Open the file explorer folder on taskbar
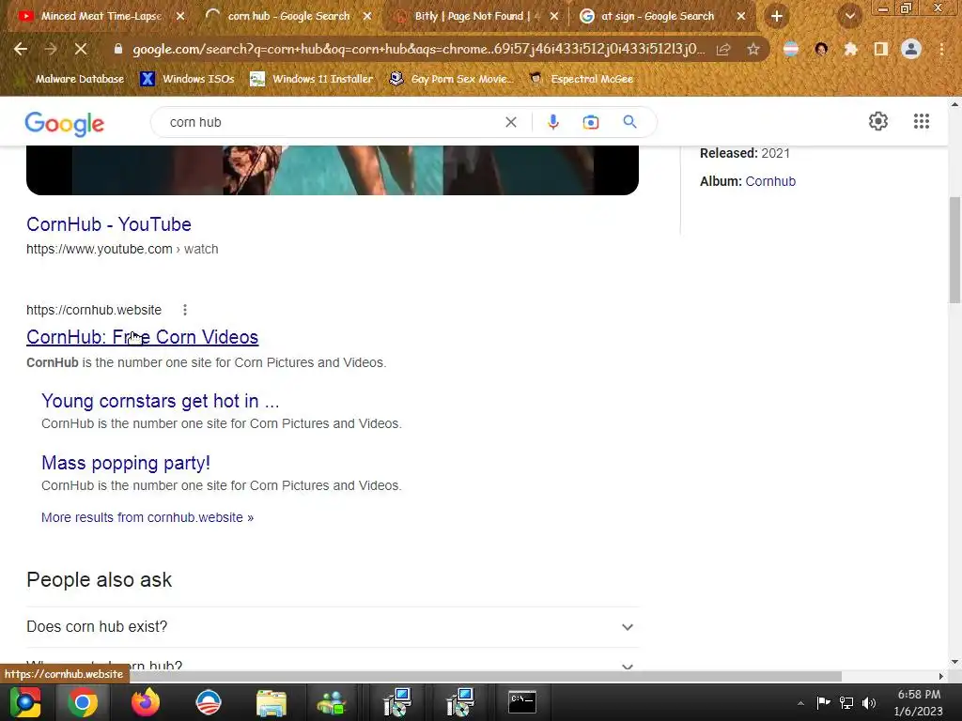 tap(272, 704)
